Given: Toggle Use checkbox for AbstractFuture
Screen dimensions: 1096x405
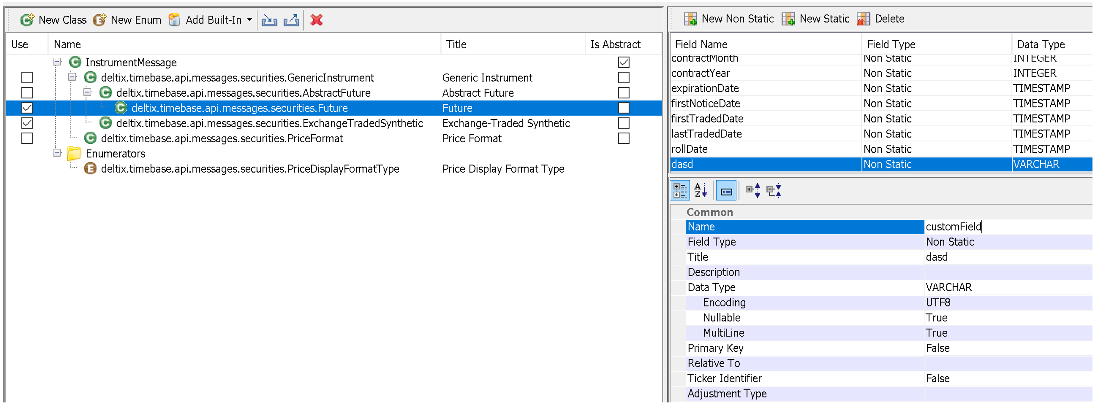Looking at the screenshot, I should coord(27,93).
